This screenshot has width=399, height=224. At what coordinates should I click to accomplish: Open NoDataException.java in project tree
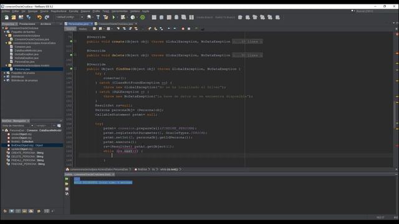coord(26,58)
